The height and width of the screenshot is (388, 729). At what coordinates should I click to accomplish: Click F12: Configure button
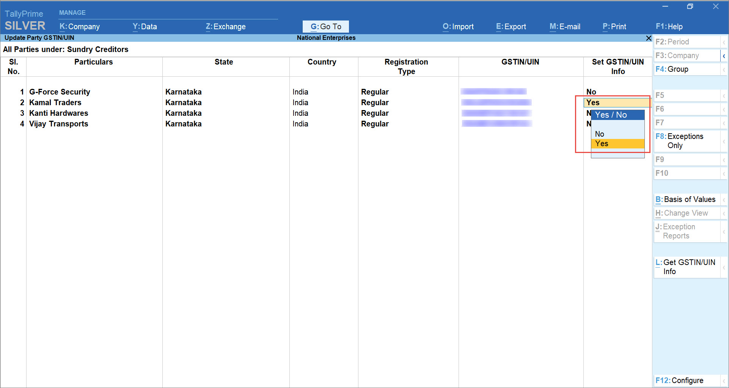[687, 380]
